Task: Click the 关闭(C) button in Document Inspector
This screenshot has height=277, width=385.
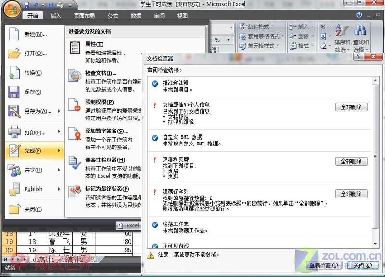Action: (x=363, y=265)
